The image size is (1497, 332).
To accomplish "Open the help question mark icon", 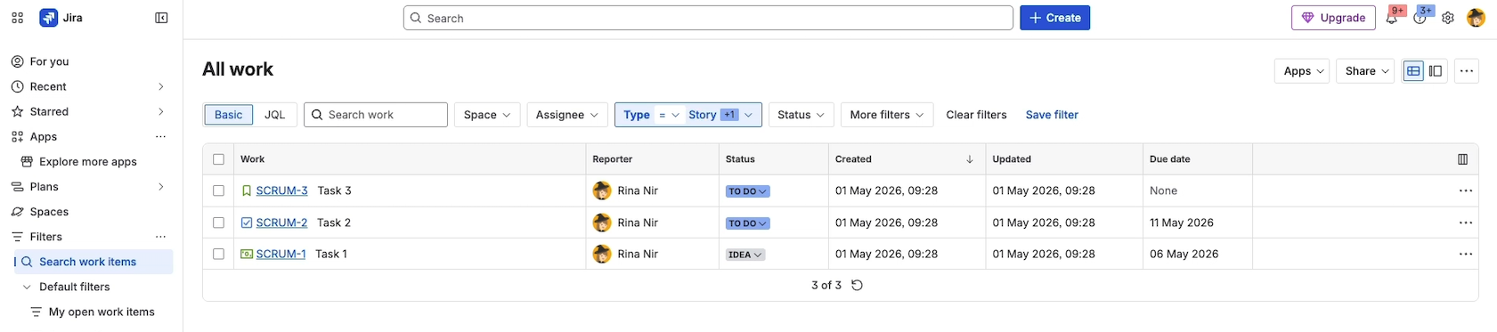I will tap(1420, 18).
